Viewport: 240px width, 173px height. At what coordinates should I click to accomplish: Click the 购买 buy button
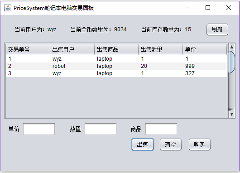coord(199,144)
